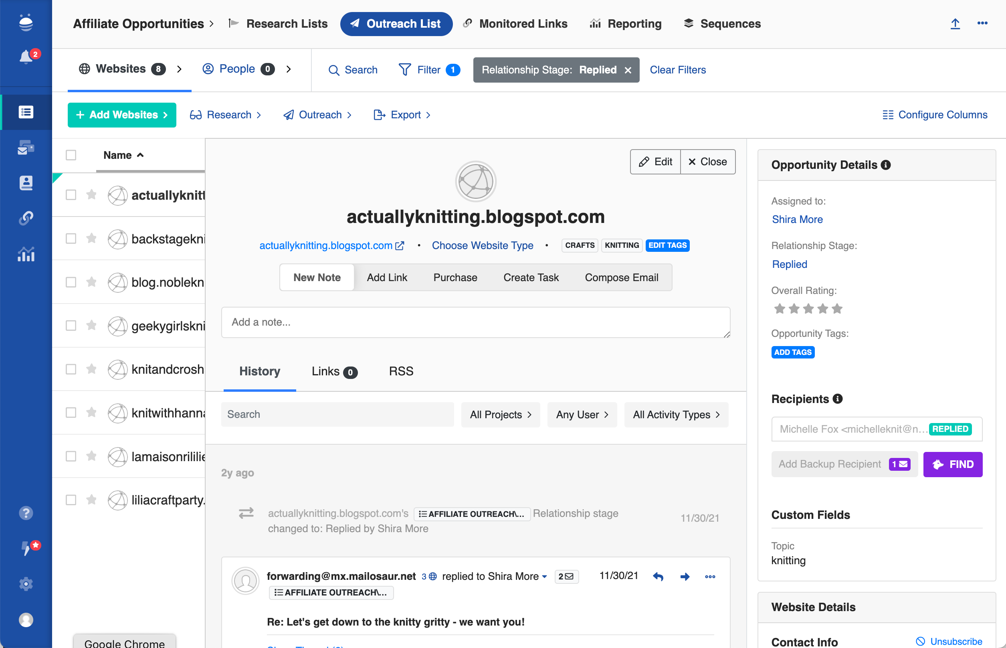
Task: Star the backstageknits website row
Action: (91, 238)
